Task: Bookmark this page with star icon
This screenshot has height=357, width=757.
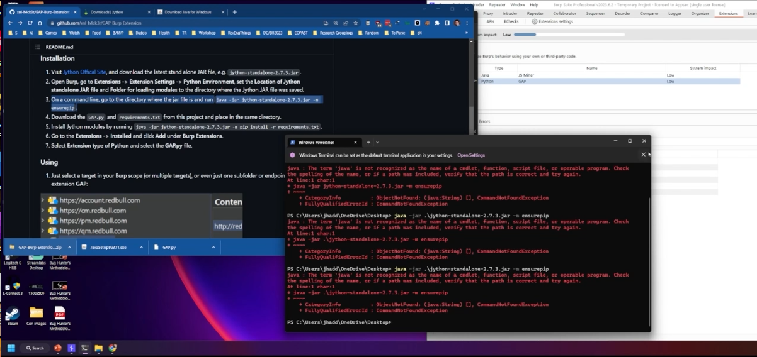Action: (x=355, y=23)
